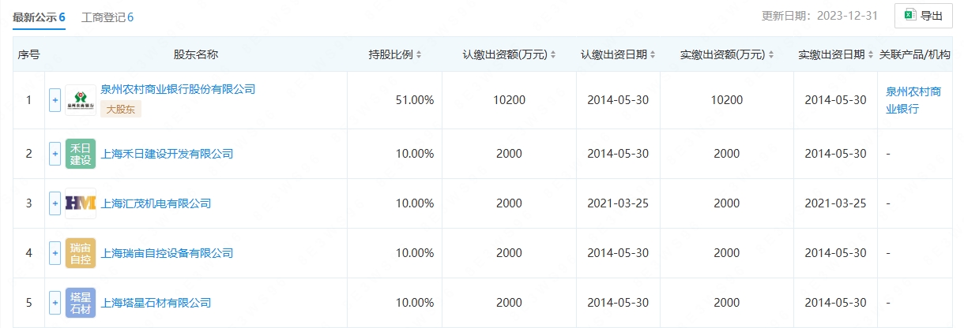Screen dimensions: 964x328
Task: Expand the 上海禾日建设 row plus button
Action: click(55, 154)
